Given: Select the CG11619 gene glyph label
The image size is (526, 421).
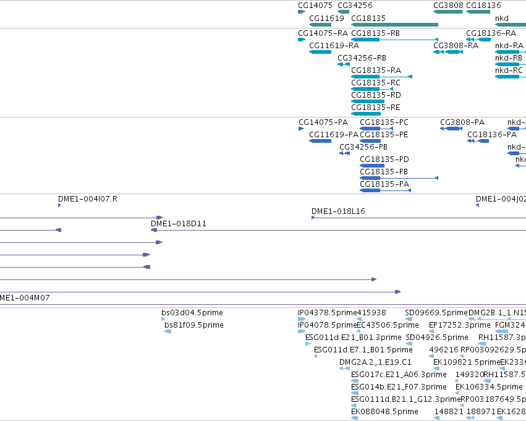Looking at the screenshot, I should coord(326,19).
